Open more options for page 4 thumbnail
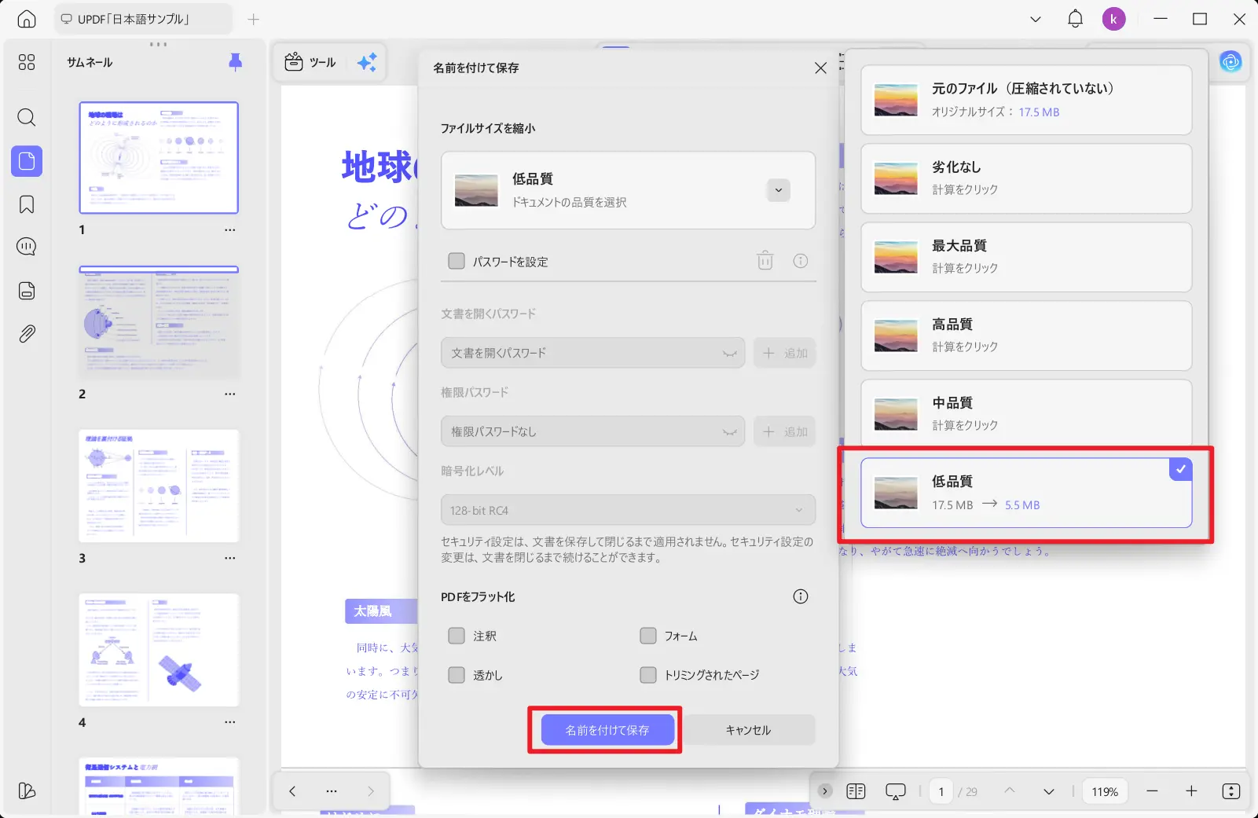1258x818 pixels. point(230,722)
